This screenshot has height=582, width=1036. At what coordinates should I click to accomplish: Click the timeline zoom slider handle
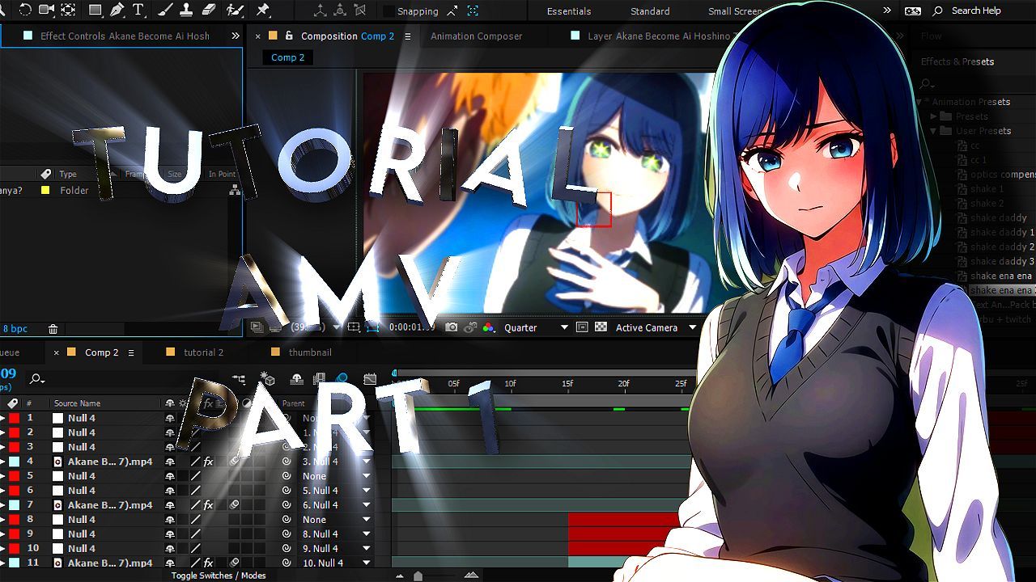pyautogui.click(x=418, y=576)
